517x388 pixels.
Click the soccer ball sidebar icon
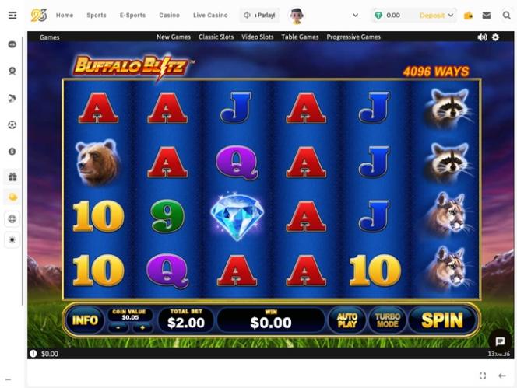coord(12,125)
